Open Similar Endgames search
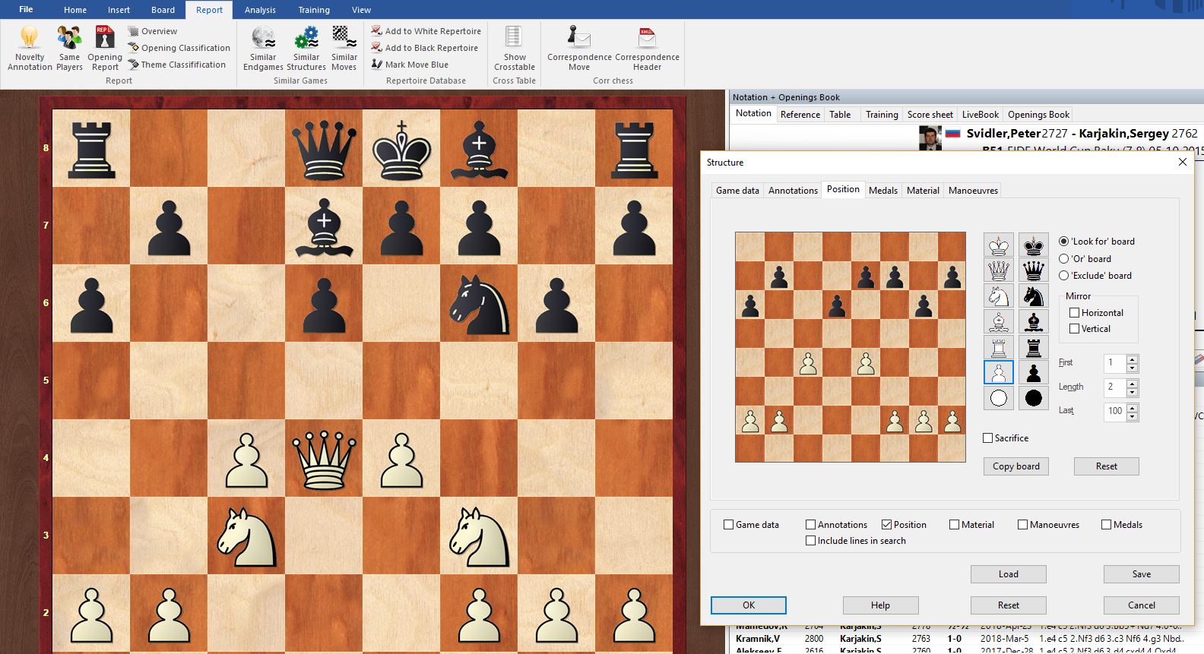Viewport: 1204px width, 654px height. 263,48
